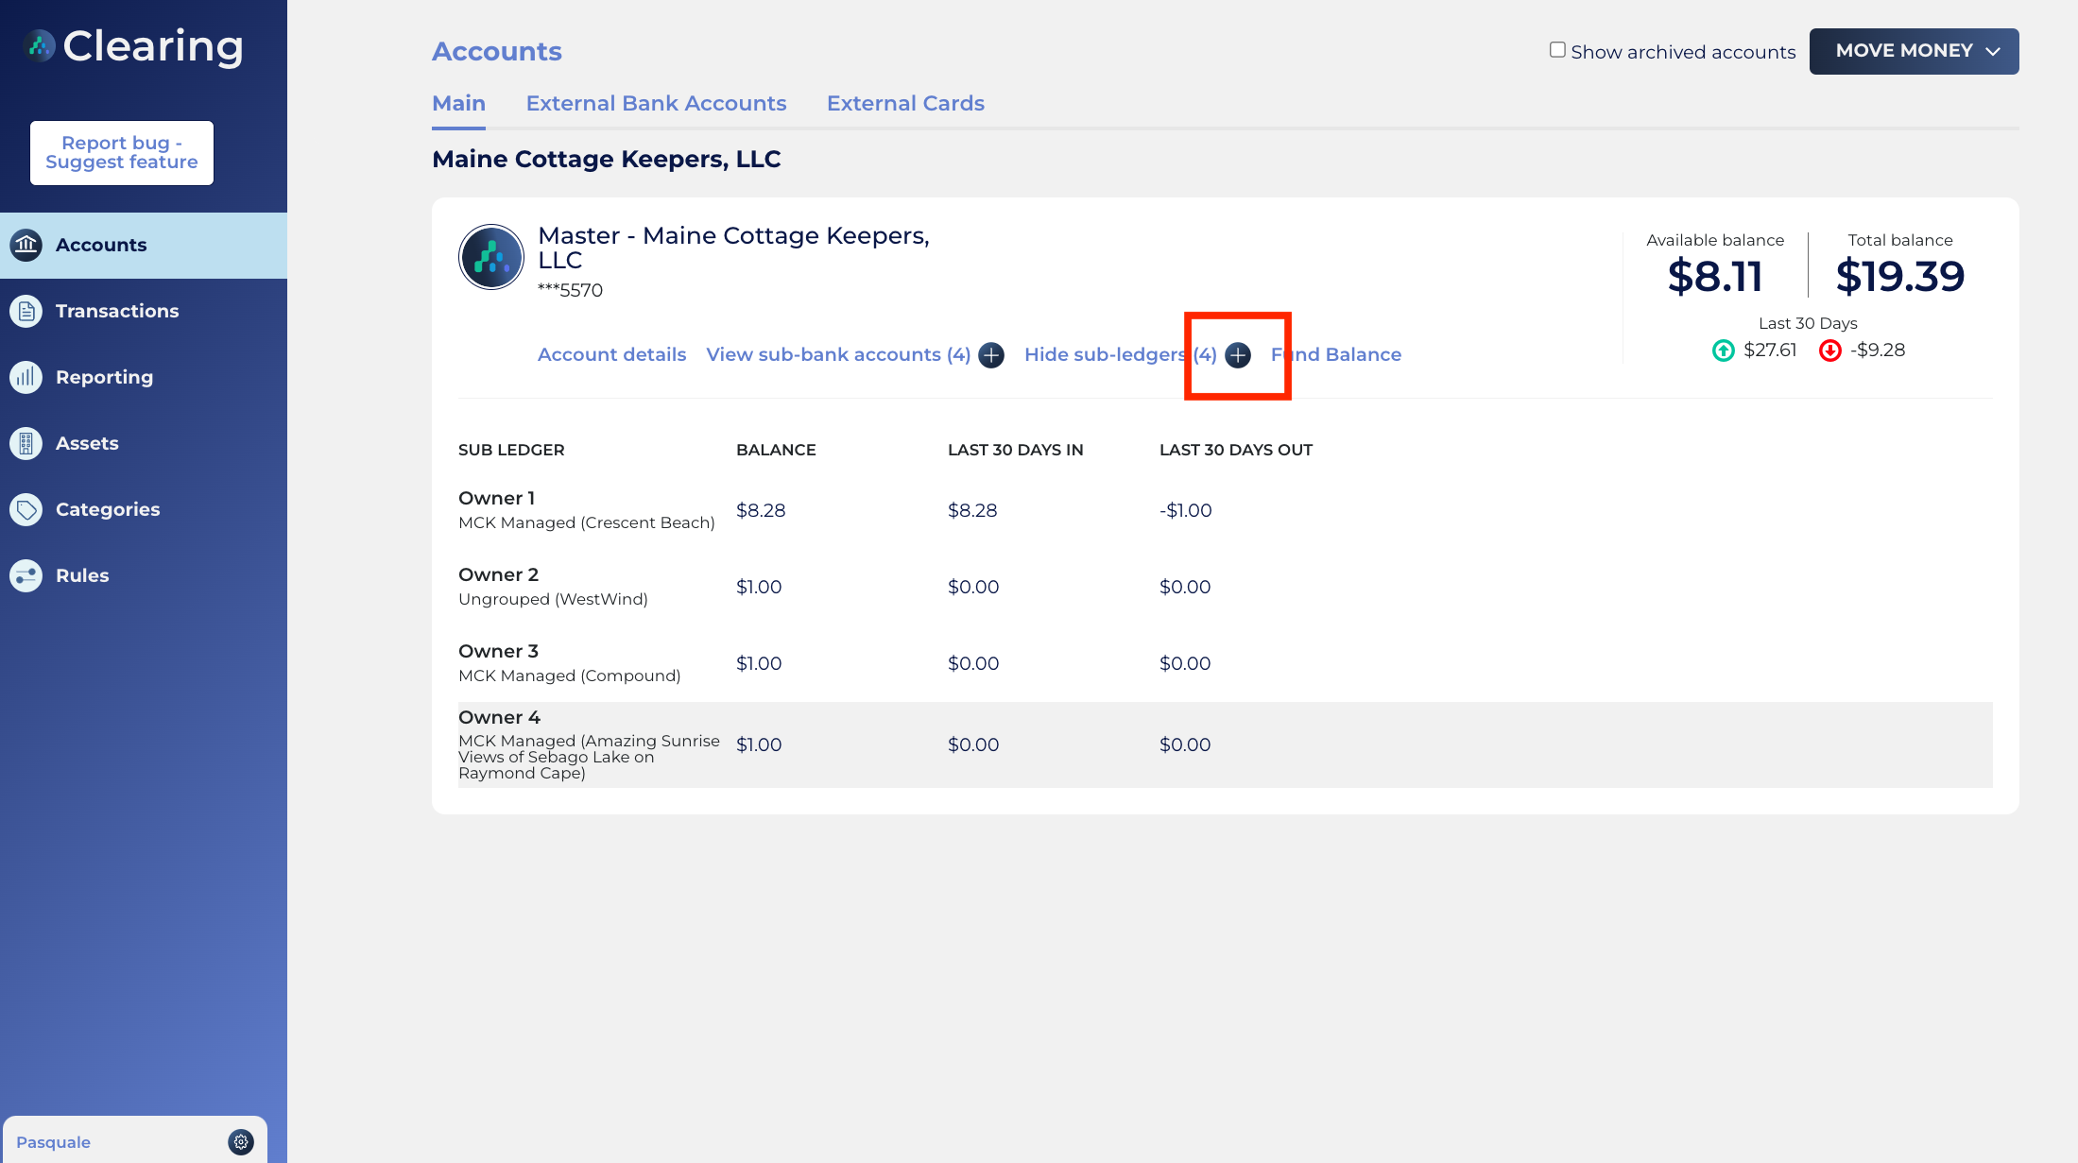Click the $27.61 incoming amount
This screenshot has height=1163, width=2078.
pos(1770,351)
